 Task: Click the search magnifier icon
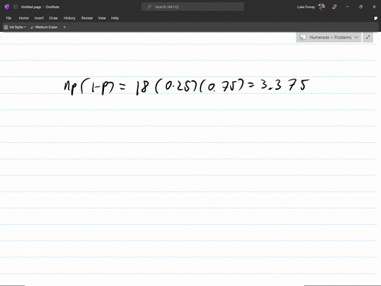click(149, 6)
